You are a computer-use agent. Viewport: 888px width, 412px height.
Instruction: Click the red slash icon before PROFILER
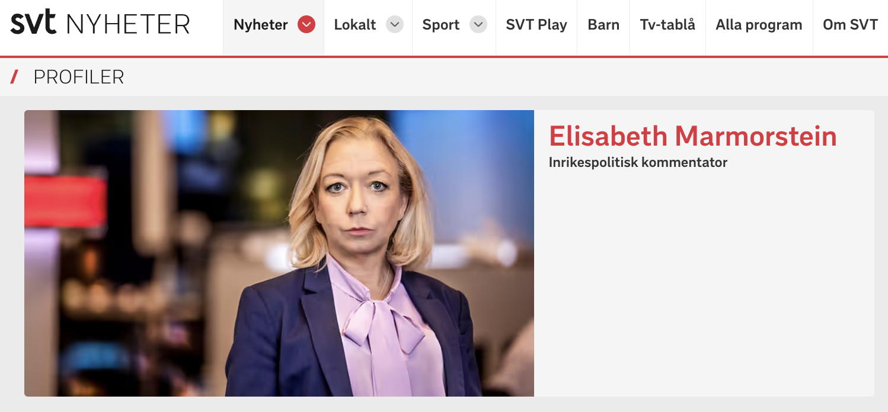pos(15,77)
